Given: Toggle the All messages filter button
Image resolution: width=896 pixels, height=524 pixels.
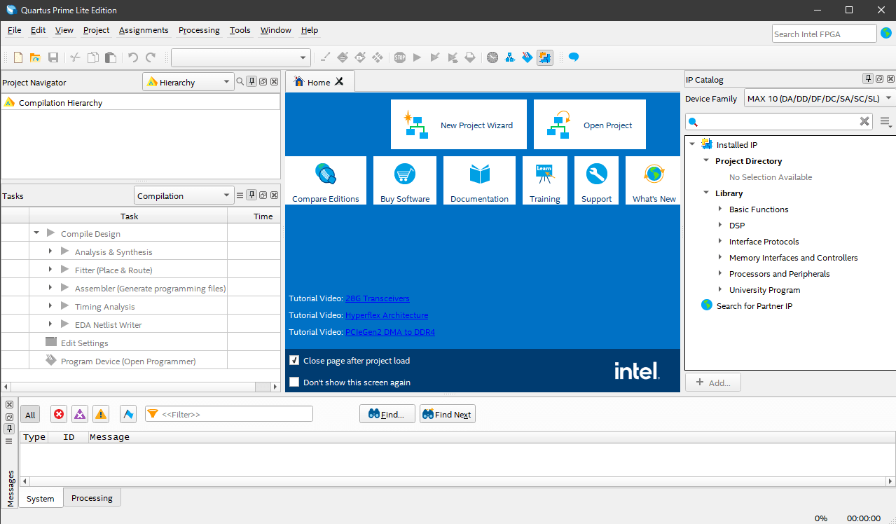Looking at the screenshot, I should coord(30,415).
